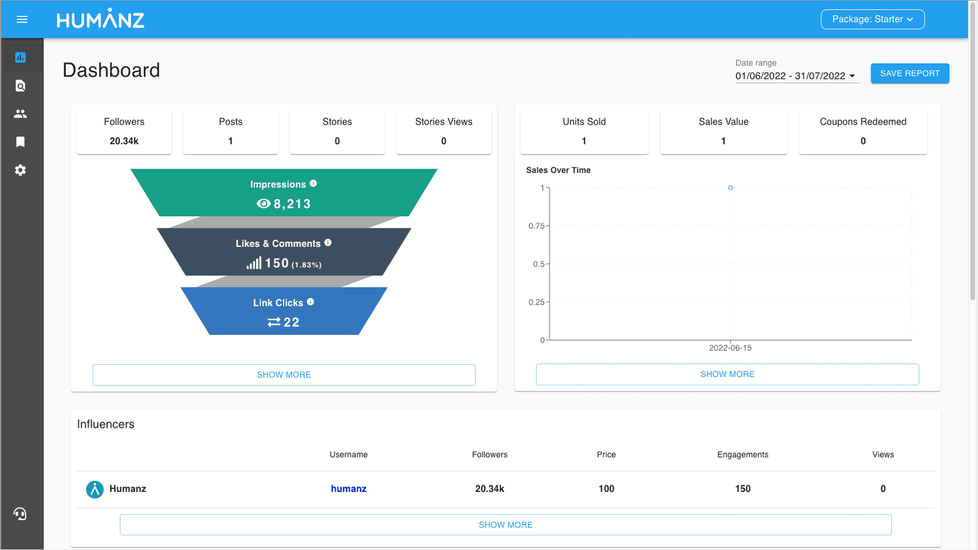The image size is (978, 550).
Task: Show more data in the funnel panel
Action: point(284,375)
